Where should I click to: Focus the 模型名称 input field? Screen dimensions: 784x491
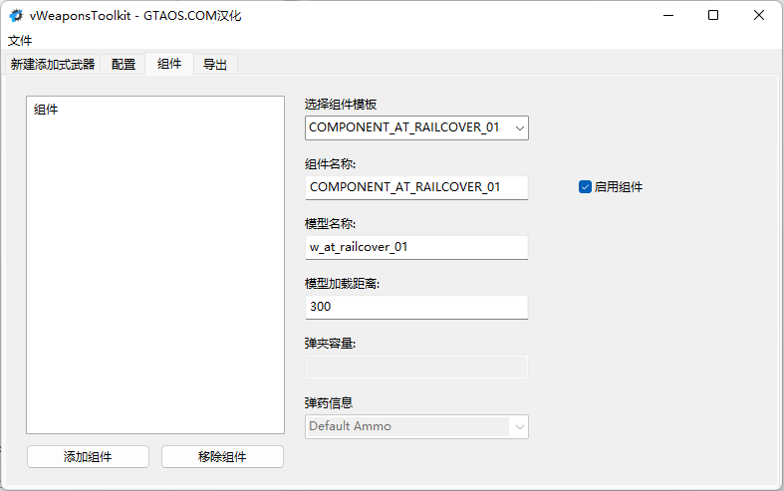(416, 247)
